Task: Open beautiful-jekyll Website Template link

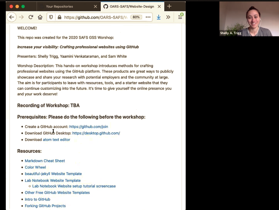Action: (53, 174)
